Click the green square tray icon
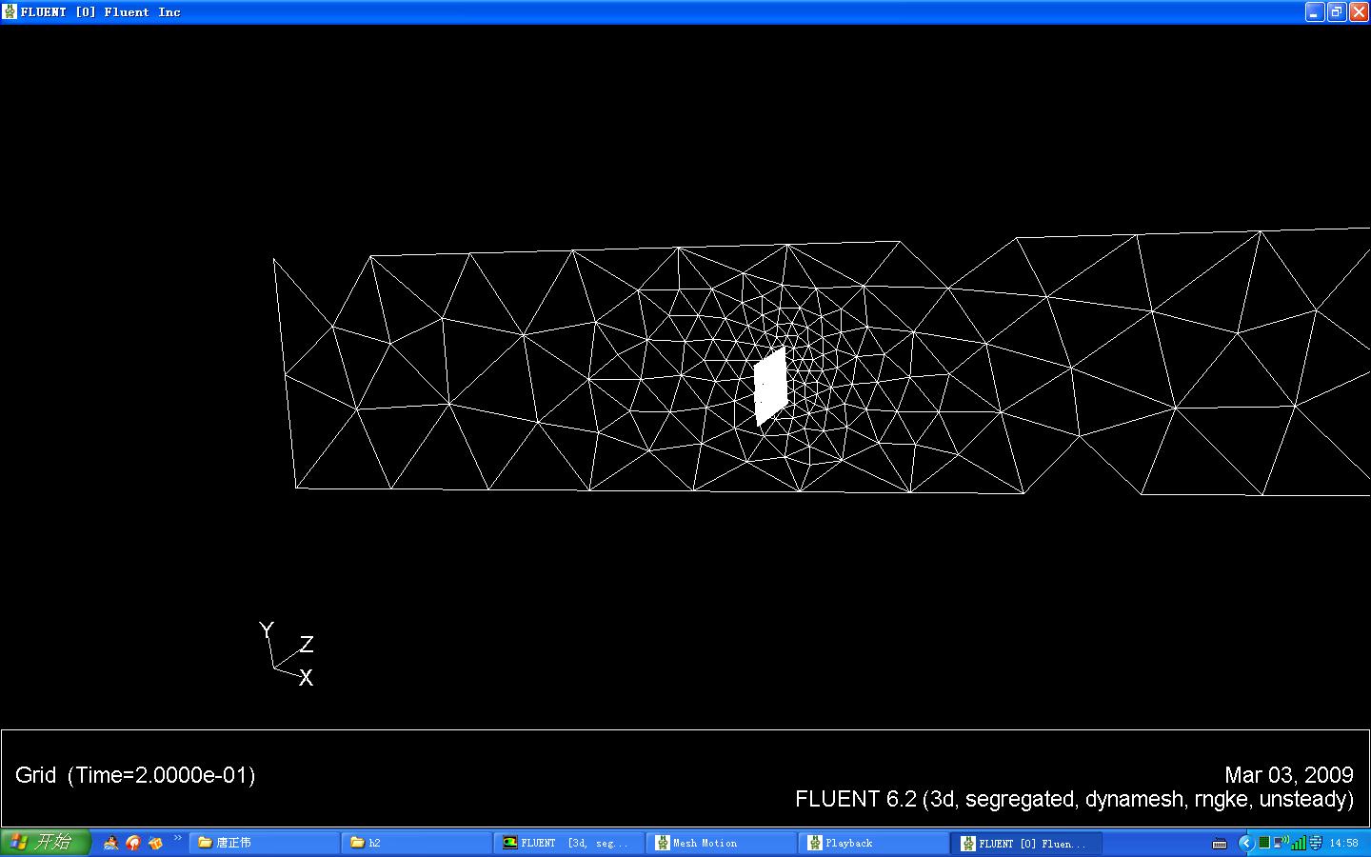Image resolution: width=1371 pixels, height=857 pixels. click(x=1264, y=843)
